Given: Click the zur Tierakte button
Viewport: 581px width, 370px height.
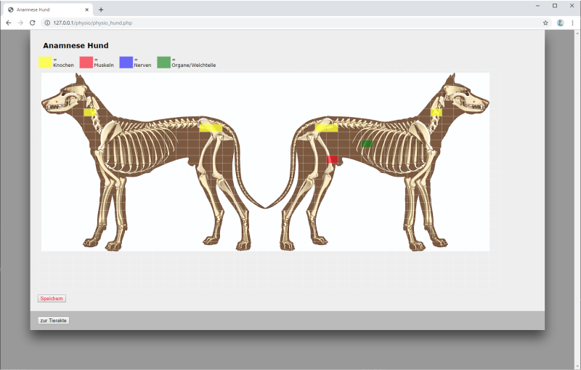Looking at the screenshot, I should click(x=53, y=321).
